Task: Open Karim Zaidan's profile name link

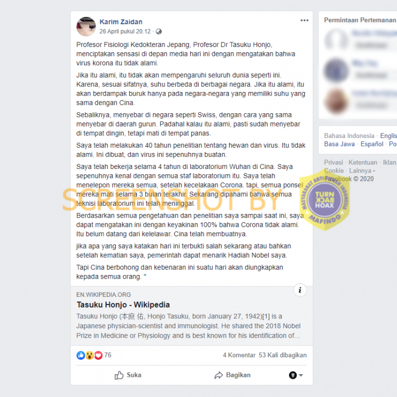Action: pos(121,22)
